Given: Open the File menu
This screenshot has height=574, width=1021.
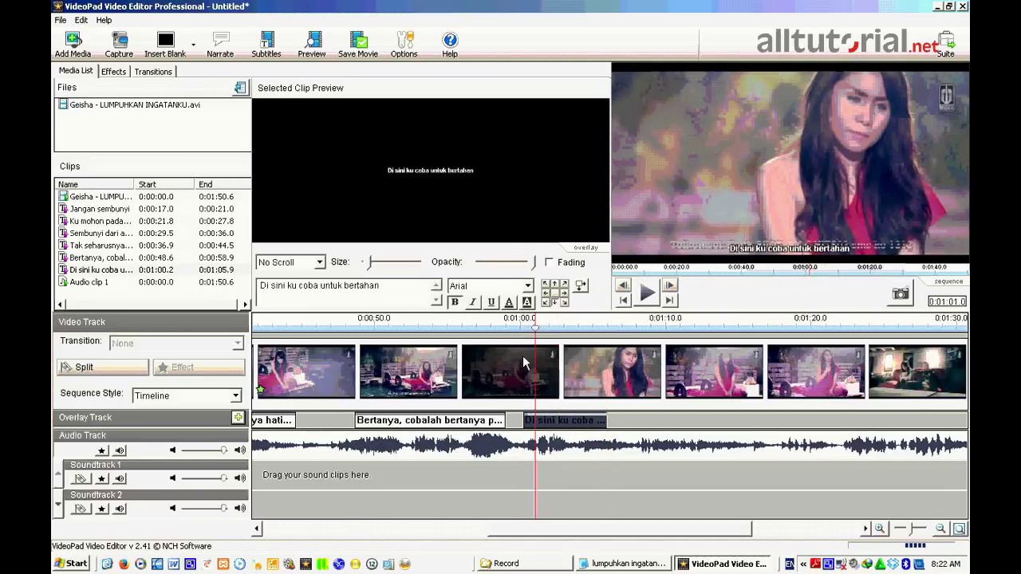Looking at the screenshot, I should (x=61, y=20).
